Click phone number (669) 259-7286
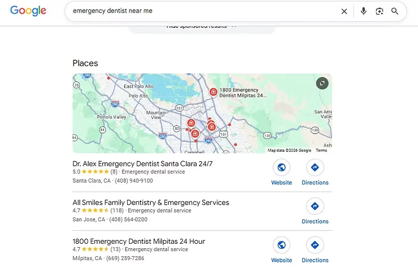The image size is (418, 272). (x=125, y=258)
